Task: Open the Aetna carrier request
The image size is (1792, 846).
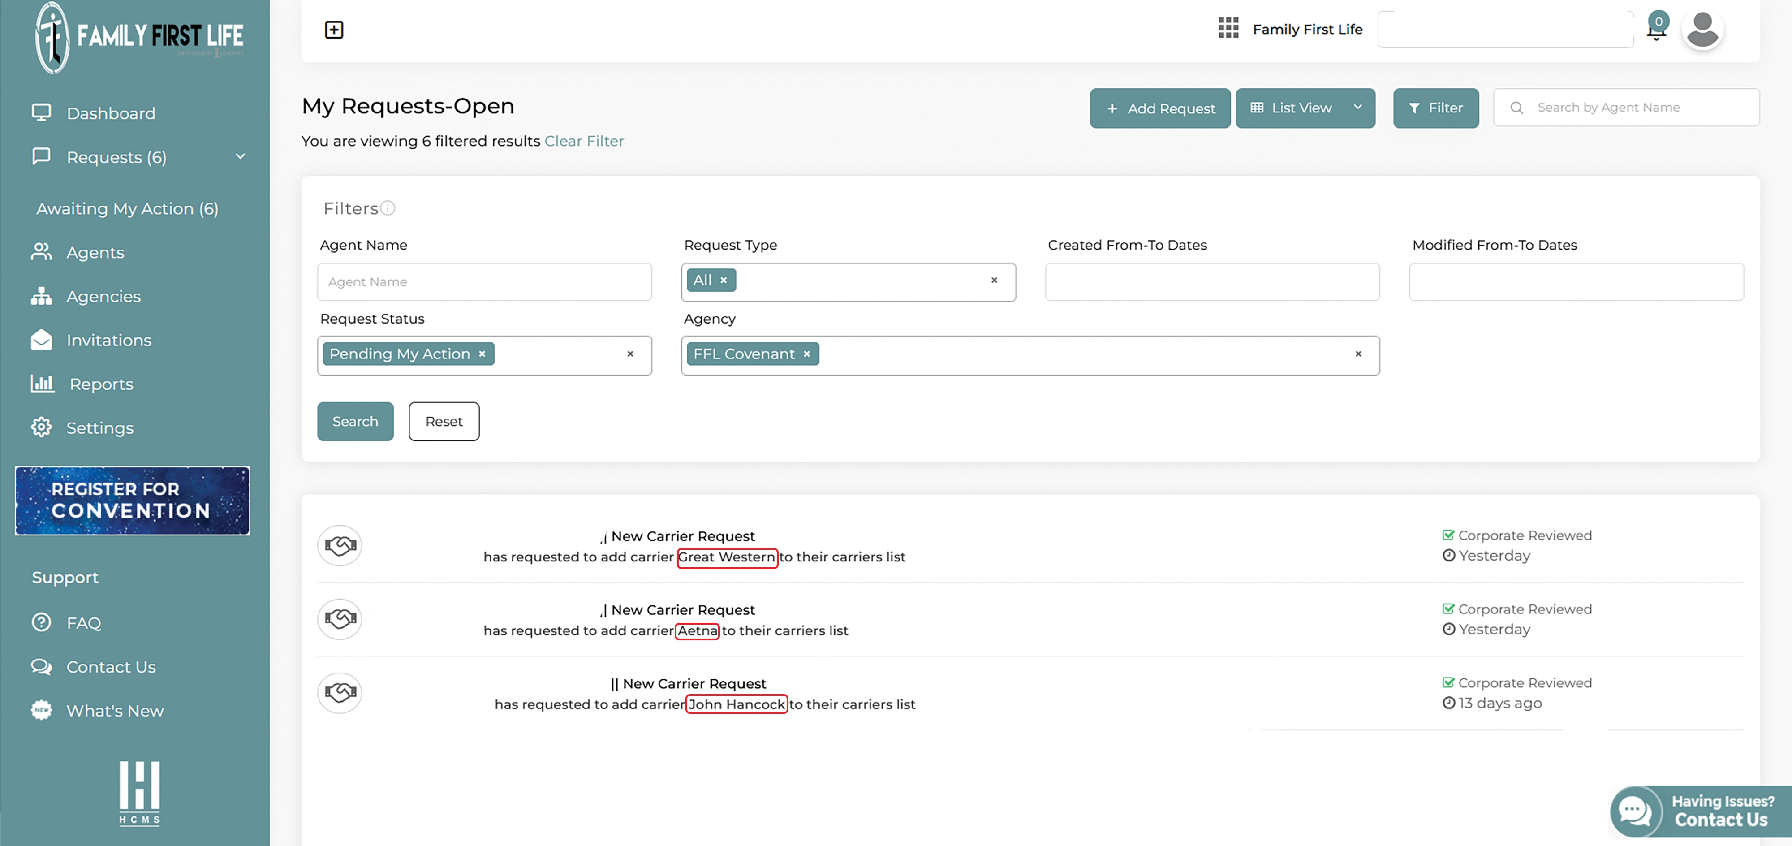Action: (x=1030, y=619)
